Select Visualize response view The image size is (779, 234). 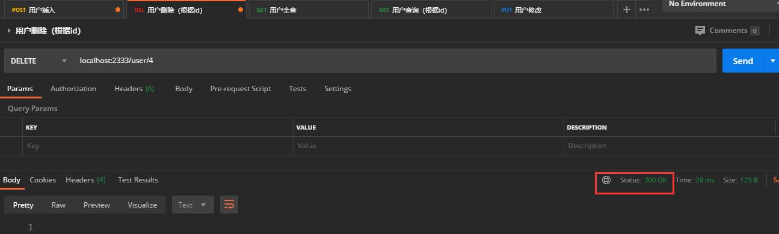[x=143, y=205]
